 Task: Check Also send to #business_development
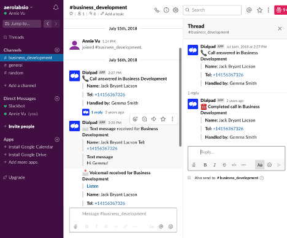pyautogui.click(x=189, y=178)
